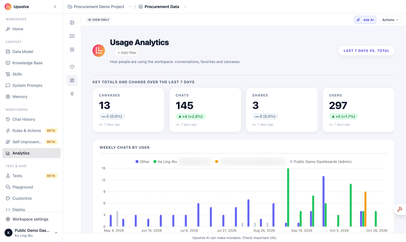Click the Add filter button

(x=127, y=53)
